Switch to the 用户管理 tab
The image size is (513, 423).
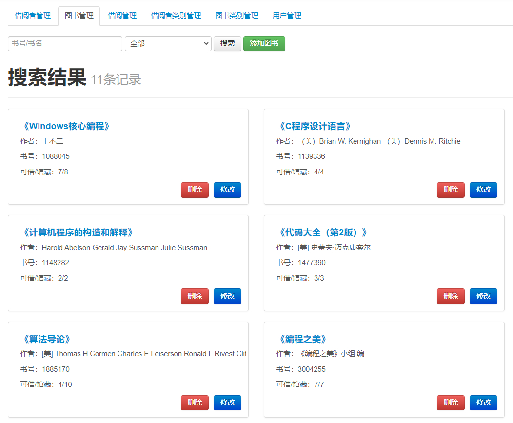[287, 16]
